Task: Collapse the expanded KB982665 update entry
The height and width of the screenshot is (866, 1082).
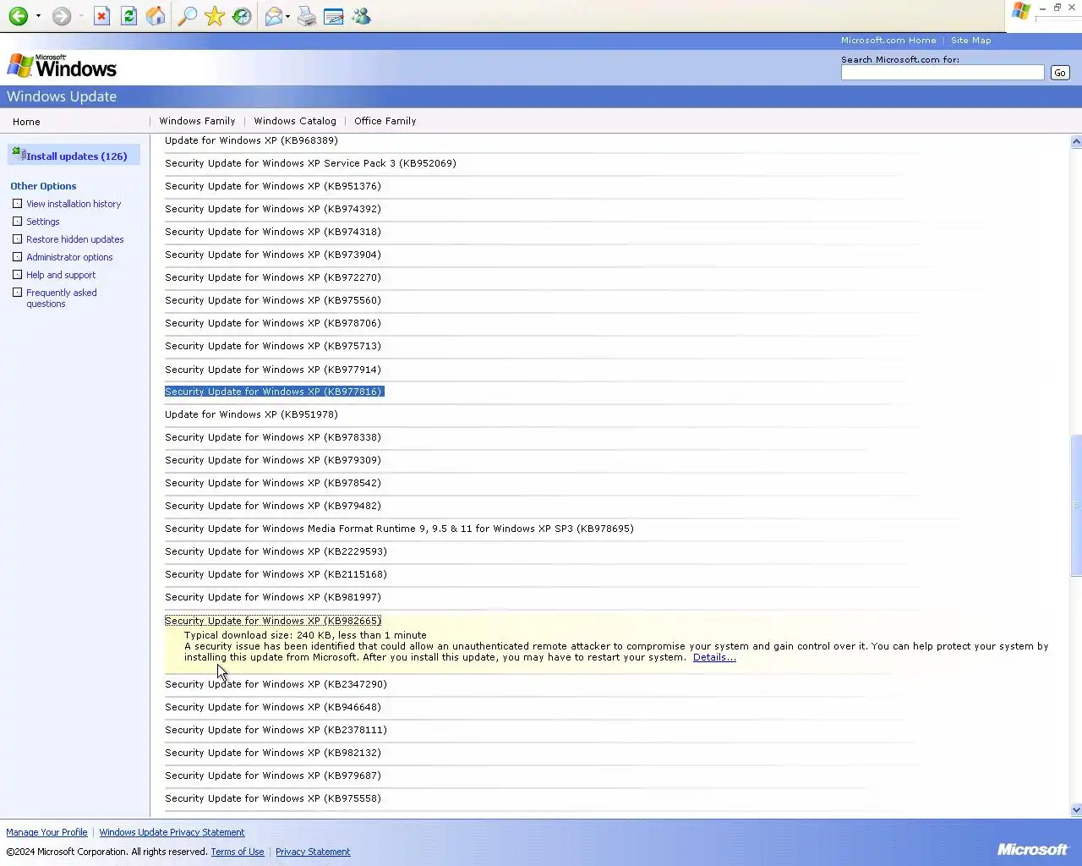Action: pos(273,621)
